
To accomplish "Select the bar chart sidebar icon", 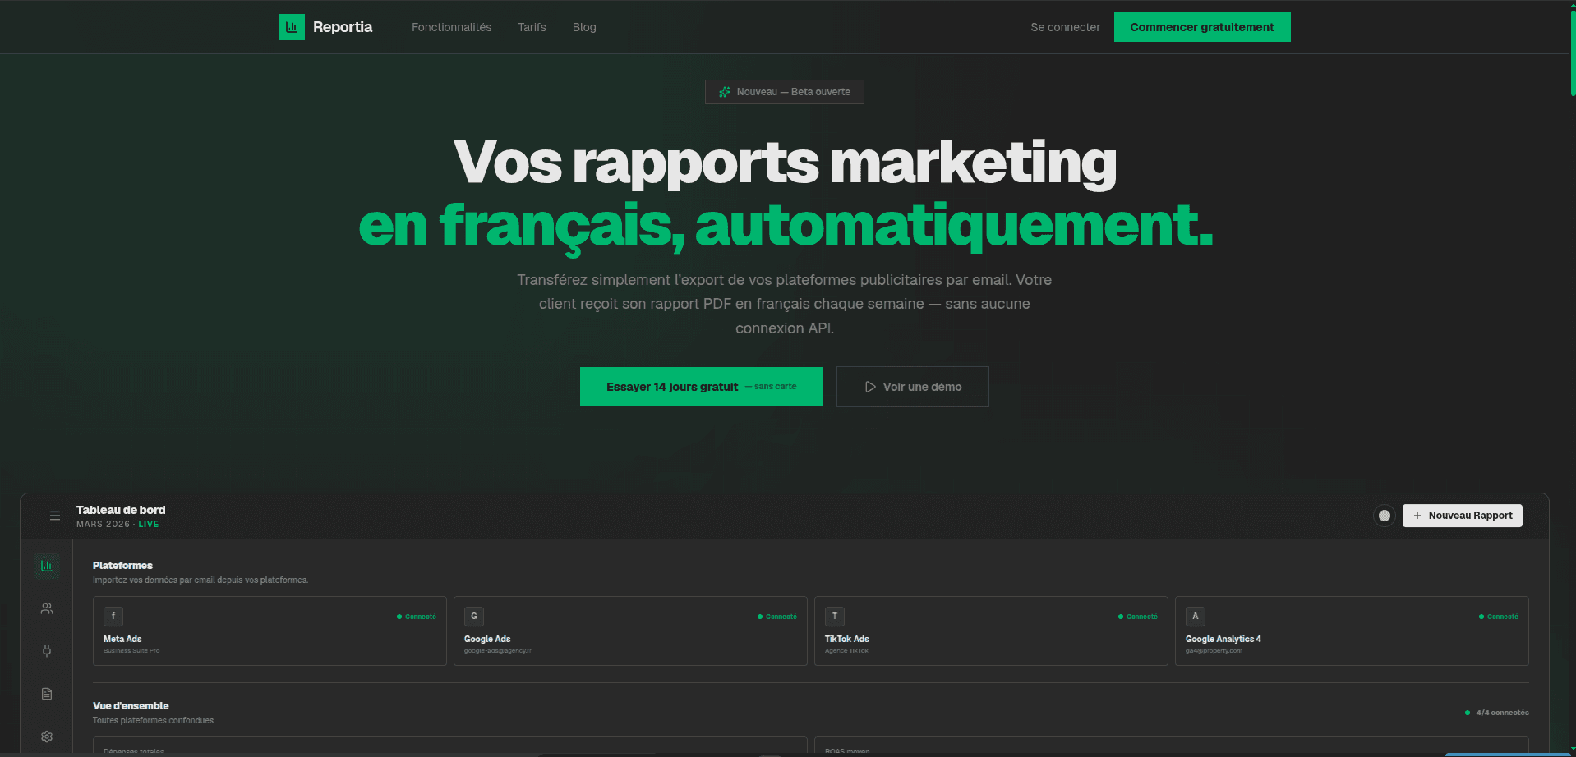I will [47, 566].
